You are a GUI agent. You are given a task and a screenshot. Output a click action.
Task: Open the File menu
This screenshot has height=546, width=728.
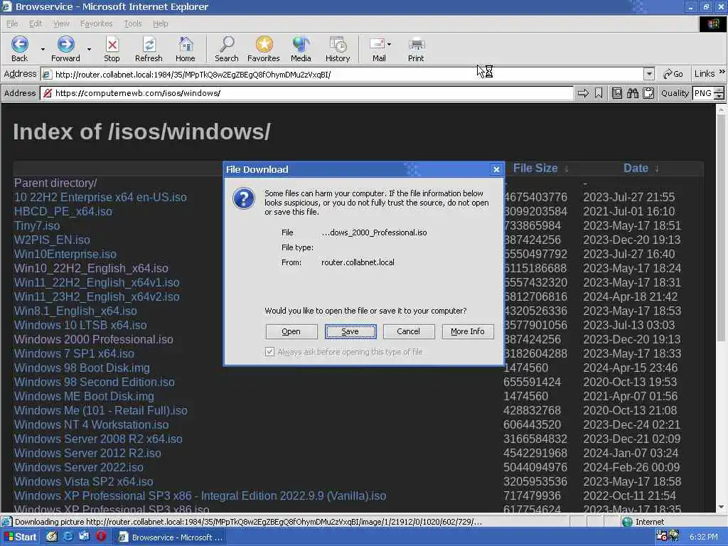pyautogui.click(x=12, y=23)
